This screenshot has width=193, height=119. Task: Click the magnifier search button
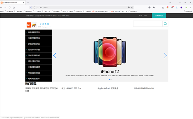coord(165,24)
